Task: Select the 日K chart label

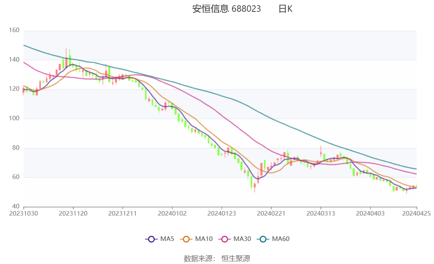Action: 285,9
